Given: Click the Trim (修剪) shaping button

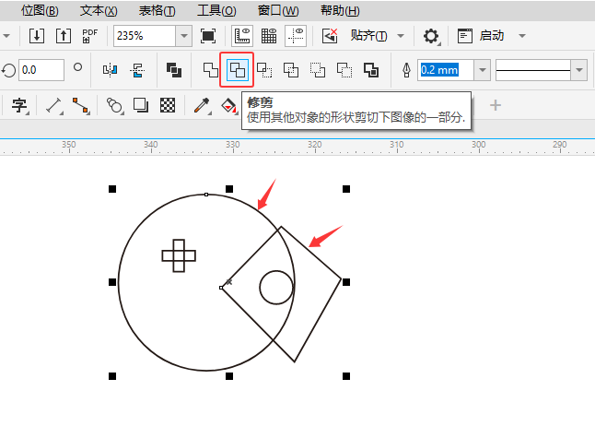Looking at the screenshot, I should click(x=237, y=70).
